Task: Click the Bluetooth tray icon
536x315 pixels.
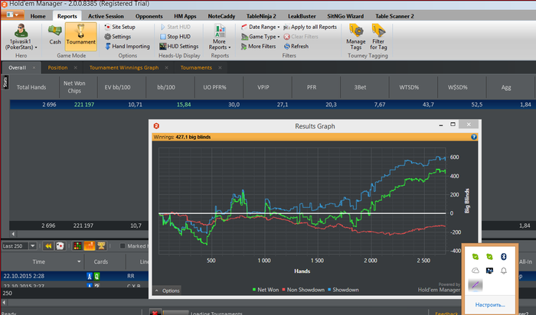Action: pyautogui.click(x=504, y=255)
